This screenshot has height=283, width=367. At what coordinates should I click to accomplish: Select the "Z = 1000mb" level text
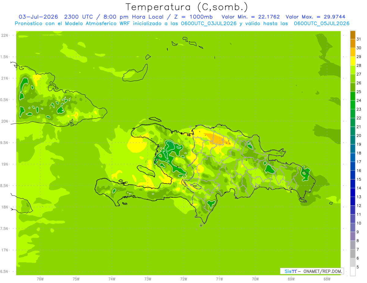point(193,17)
